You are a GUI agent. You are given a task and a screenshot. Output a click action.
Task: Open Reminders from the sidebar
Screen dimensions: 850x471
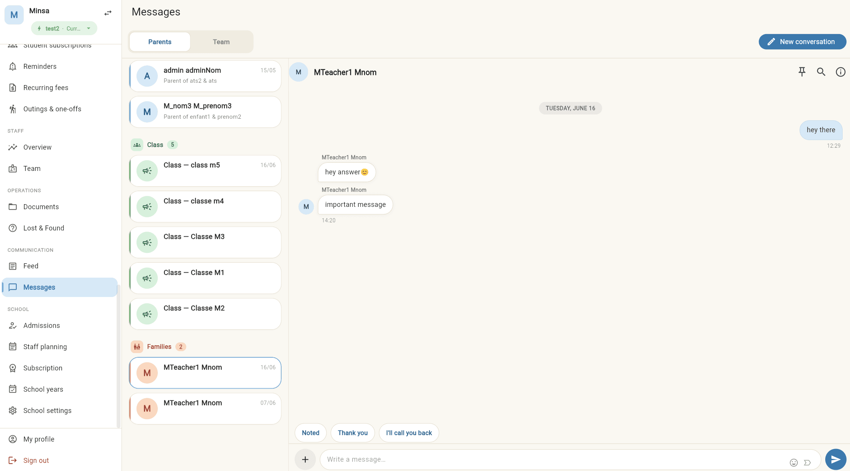pyautogui.click(x=60, y=67)
